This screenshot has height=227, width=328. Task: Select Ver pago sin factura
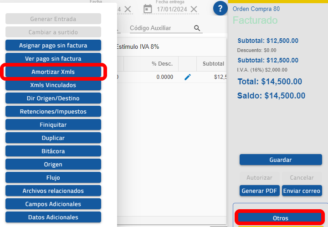(53, 59)
